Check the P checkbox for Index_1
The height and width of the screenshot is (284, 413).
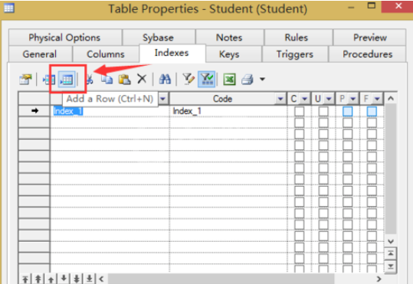click(348, 111)
